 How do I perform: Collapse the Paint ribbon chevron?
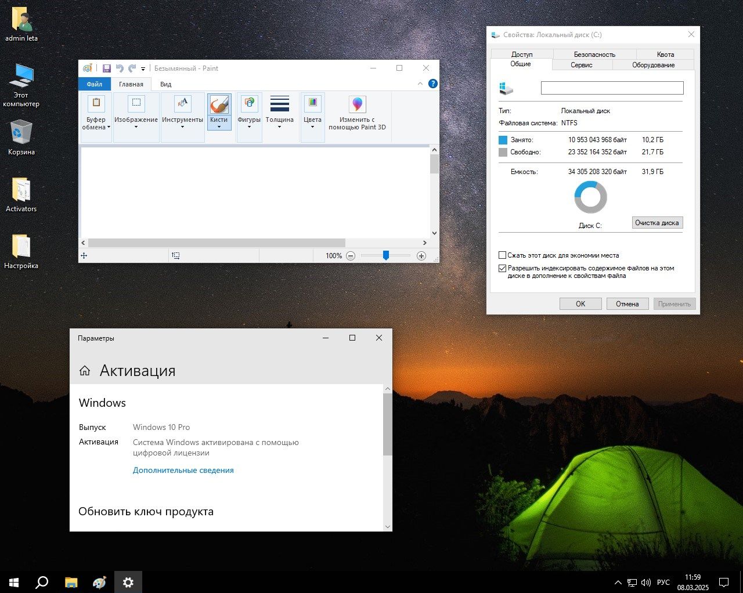pyautogui.click(x=420, y=84)
